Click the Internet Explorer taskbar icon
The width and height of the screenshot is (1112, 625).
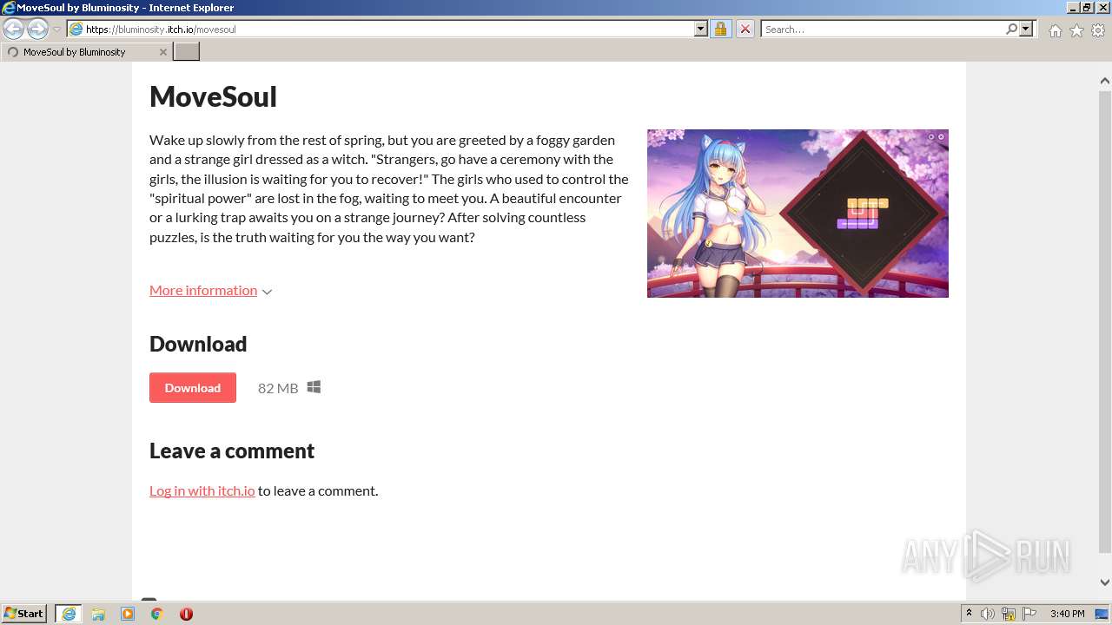pos(68,614)
